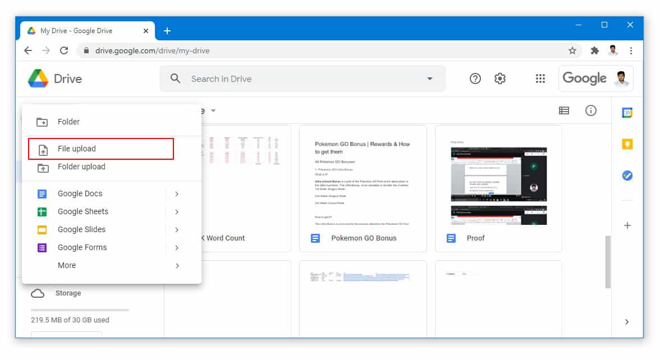Select File upload menu item
This screenshot has height=360, width=660.
pyautogui.click(x=101, y=149)
